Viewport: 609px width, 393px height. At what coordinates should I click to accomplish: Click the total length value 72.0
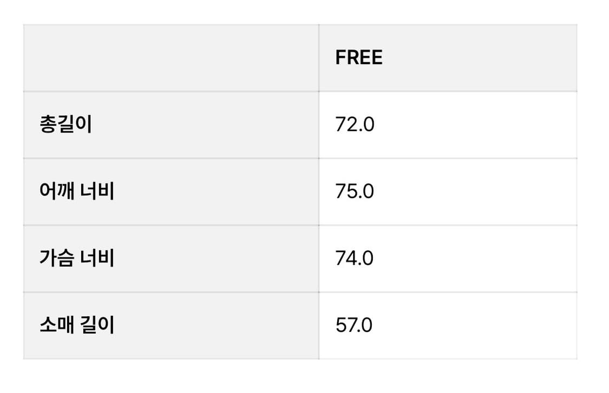(355, 125)
